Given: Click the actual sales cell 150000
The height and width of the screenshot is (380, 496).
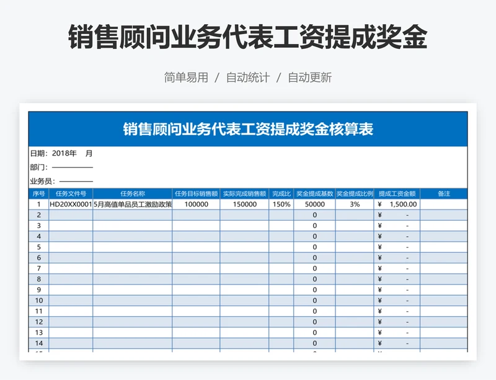Looking at the screenshot, I should coord(244,205).
